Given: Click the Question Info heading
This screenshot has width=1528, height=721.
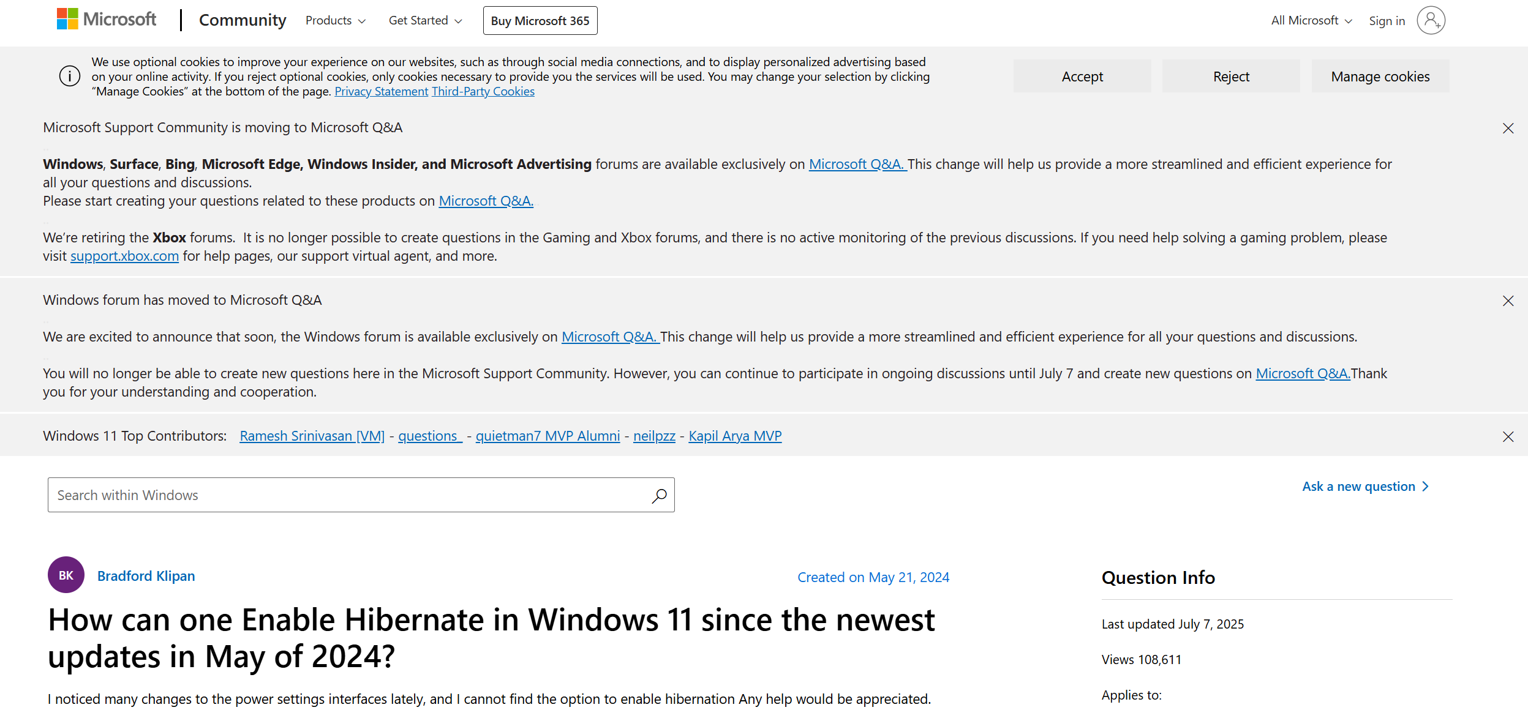Looking at the screenshot, I should tap(1158, 577).
